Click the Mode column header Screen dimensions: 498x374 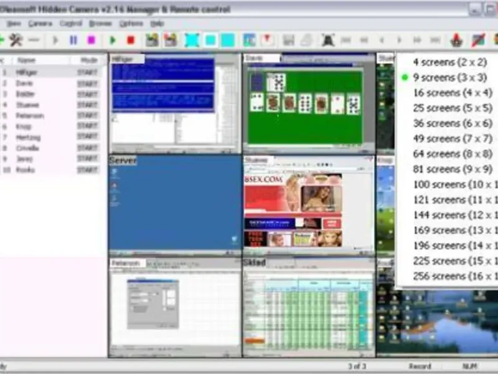point(89,60)
